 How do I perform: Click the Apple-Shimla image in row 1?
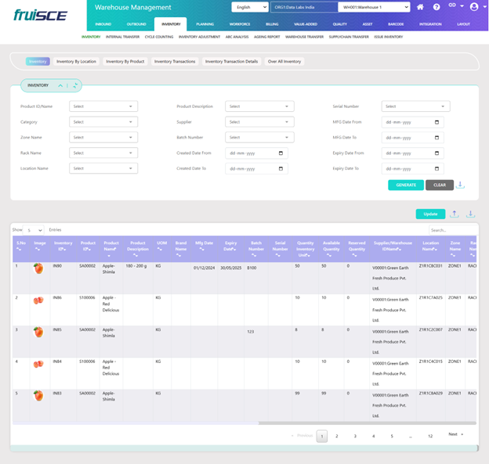click(x=38, y=268)
